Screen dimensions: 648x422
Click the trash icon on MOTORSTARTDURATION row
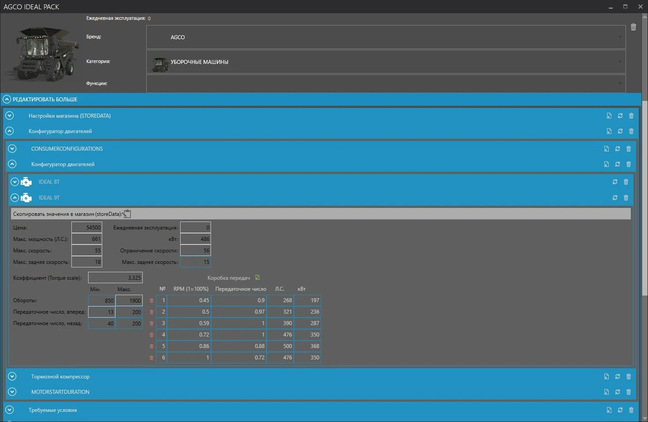628,392
